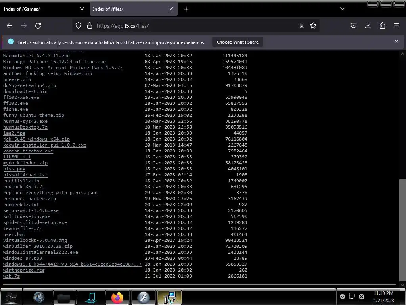
Task: Open hummus-sys42.exe link
Action: [x=25, y=121]
